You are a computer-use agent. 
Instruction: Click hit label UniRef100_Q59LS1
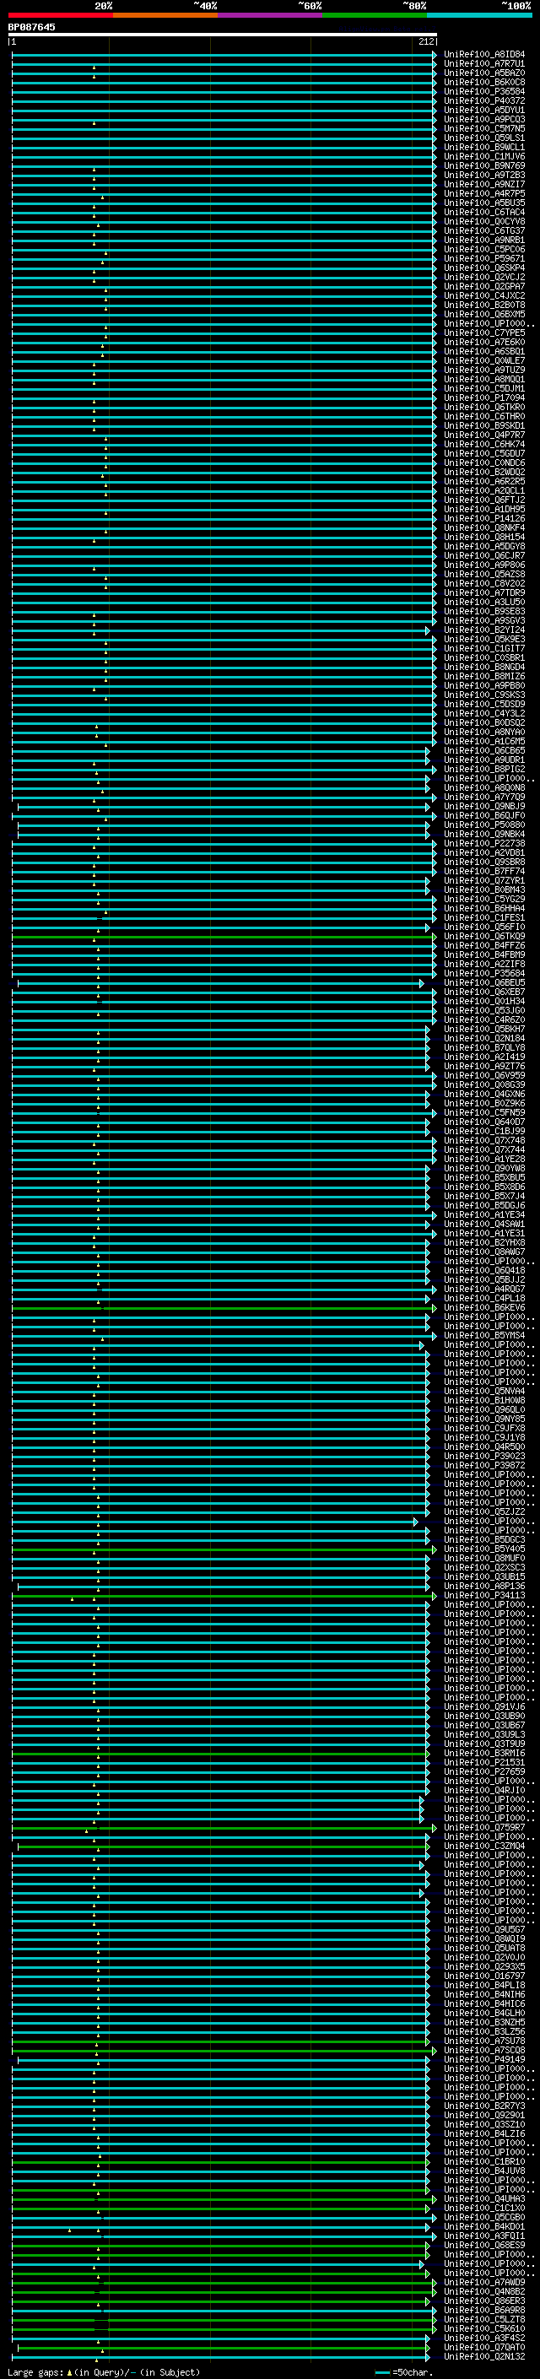[484, 138]
